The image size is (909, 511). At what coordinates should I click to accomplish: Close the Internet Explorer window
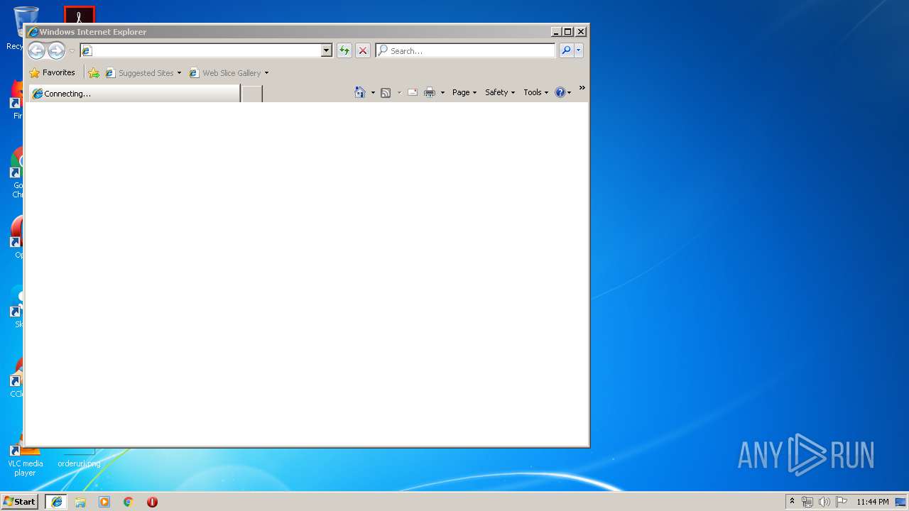[580, 31]
